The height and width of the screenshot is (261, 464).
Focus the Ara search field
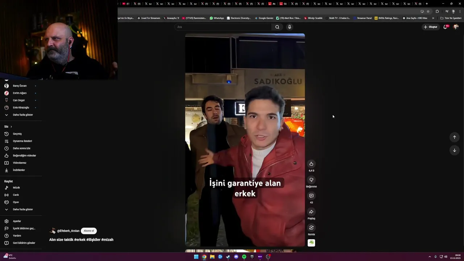click(223, 27)
